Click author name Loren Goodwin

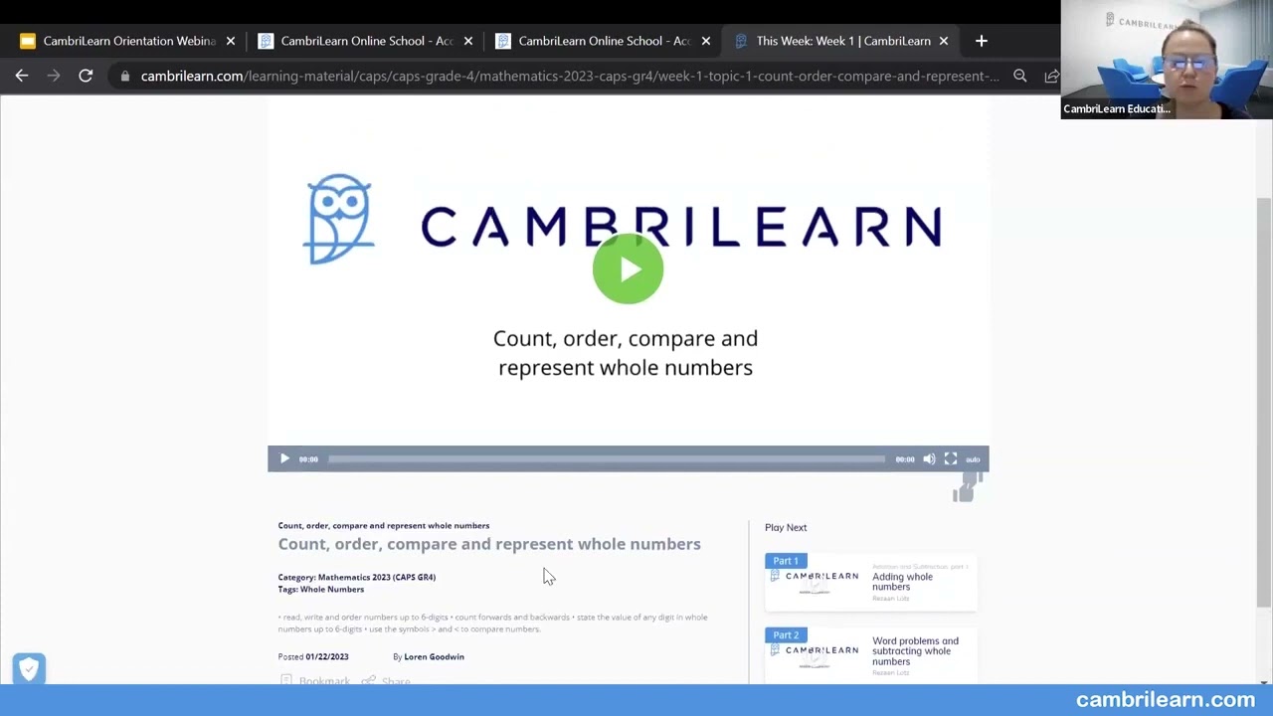point(434,656)
